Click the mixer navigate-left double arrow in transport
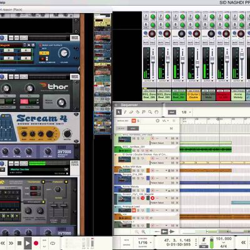This screenshot has width=250, height=250. [x=243, y=242]
